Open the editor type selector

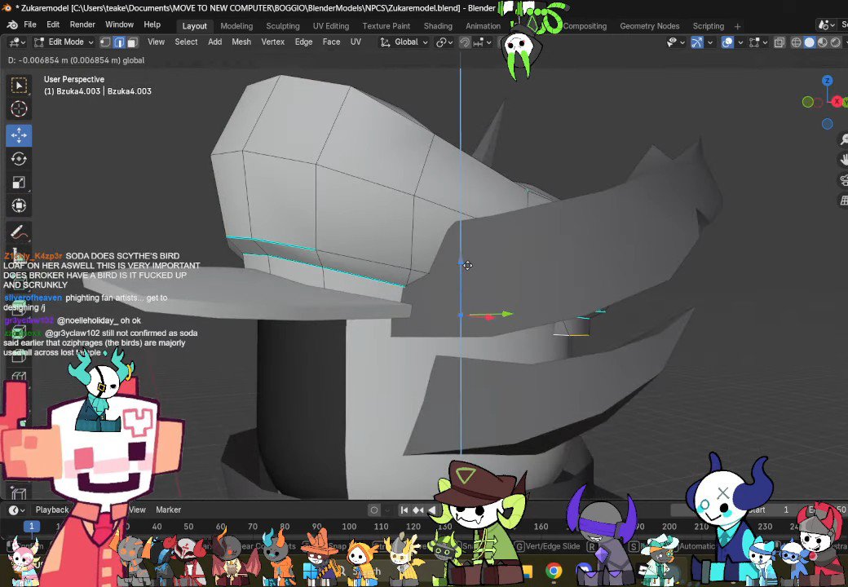point(16,42)
